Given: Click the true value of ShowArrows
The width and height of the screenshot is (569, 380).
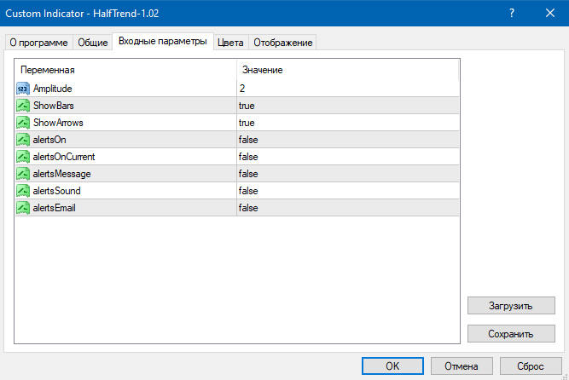Looking at the screenshot, I should point(247,123).
